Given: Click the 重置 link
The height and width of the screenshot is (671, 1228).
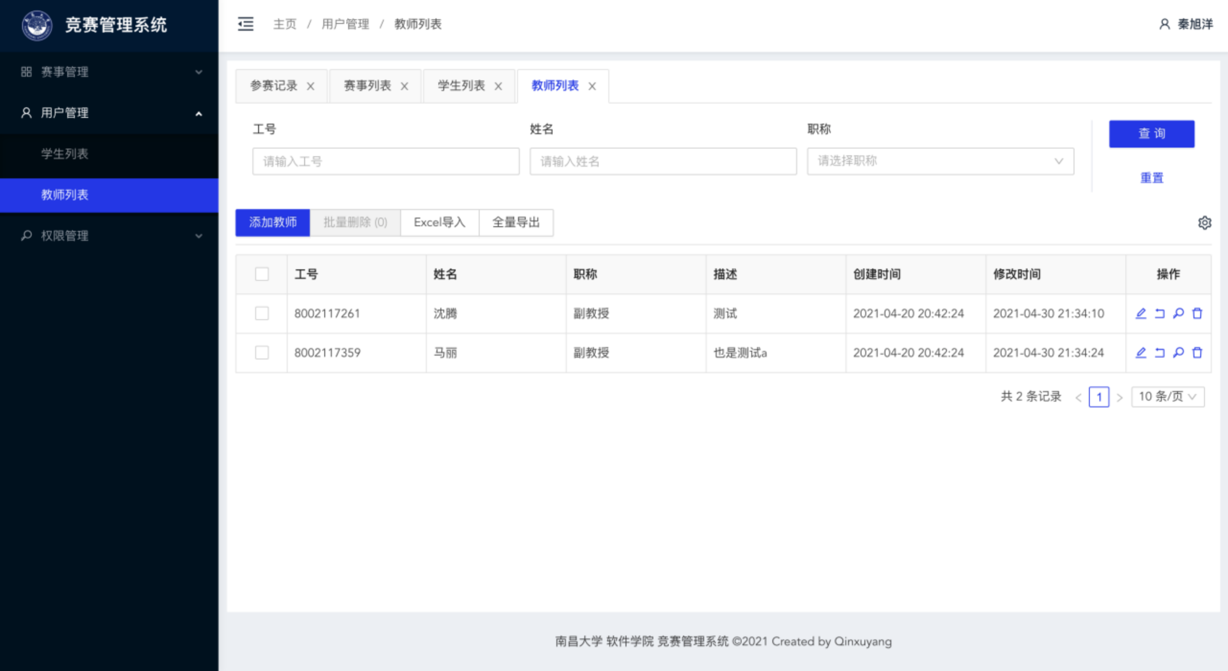Looking at the screenshot, I should click(1151, 178).
